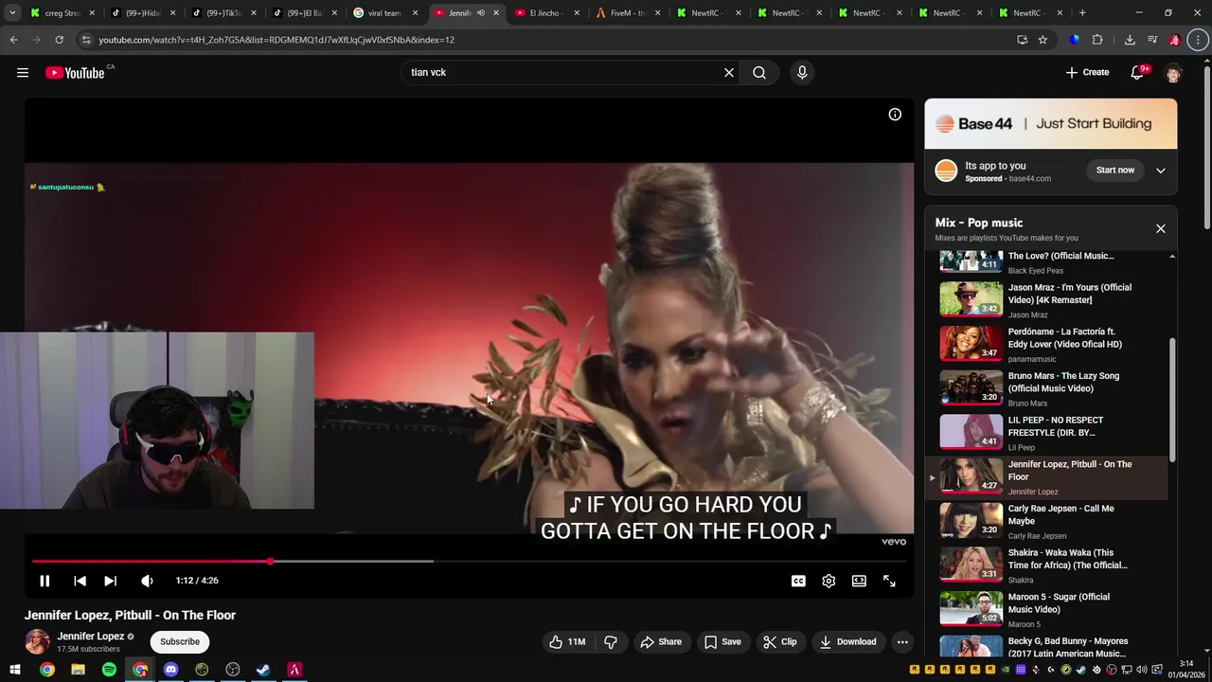The image size is (1212, 682).
Task: Switch to the 'FiveM' tab
Action: [x=627, y=13]
